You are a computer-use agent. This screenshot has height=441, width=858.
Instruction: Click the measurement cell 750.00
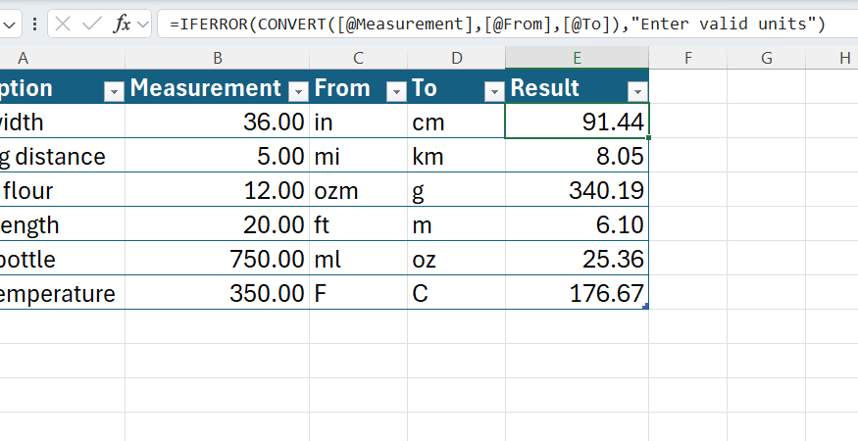pyautogui.click(x=218, y=259)
